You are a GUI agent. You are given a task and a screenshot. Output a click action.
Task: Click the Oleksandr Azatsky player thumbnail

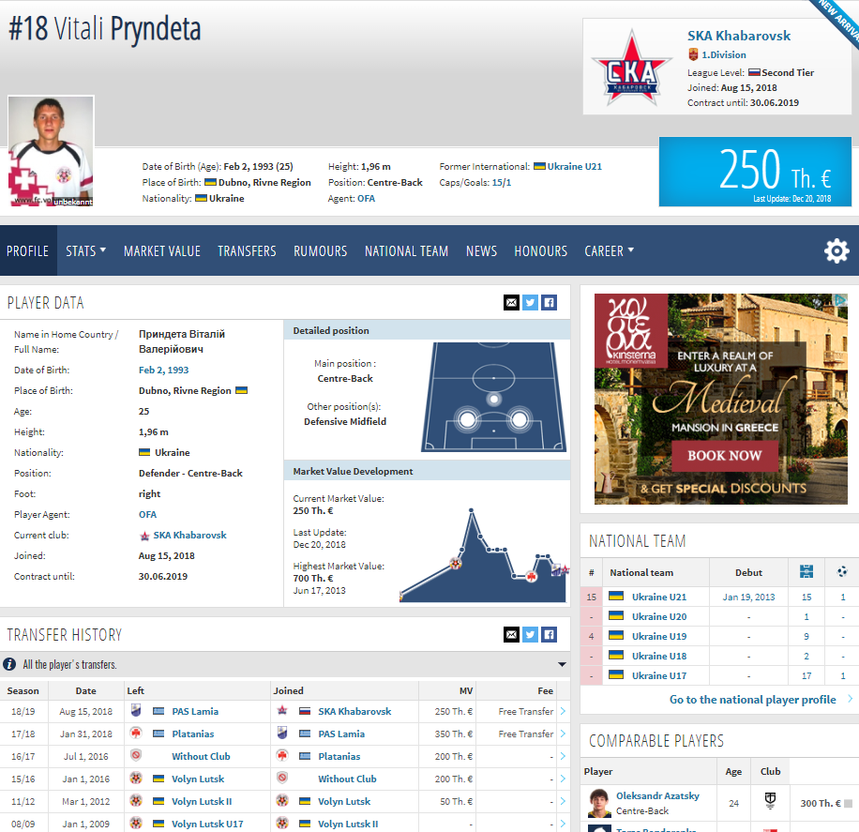click(x=599, y=802)
